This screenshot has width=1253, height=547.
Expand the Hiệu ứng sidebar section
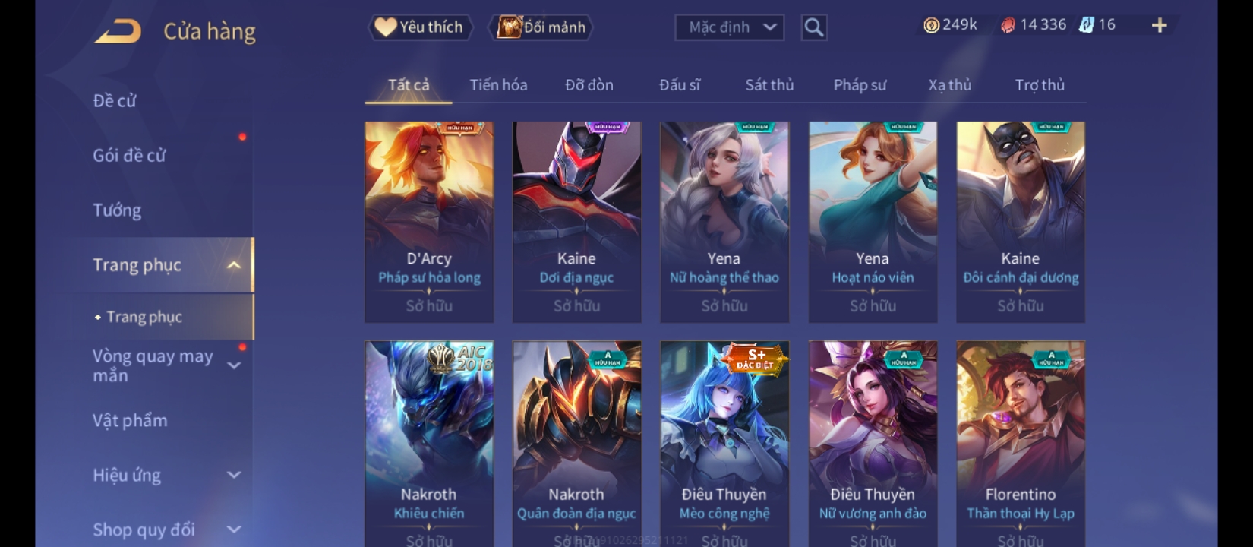click(x=234, y=475)
